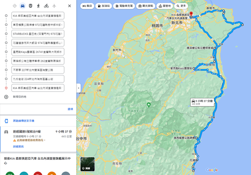Click the 露營地 campgrounds chip

tap(165, 6)
